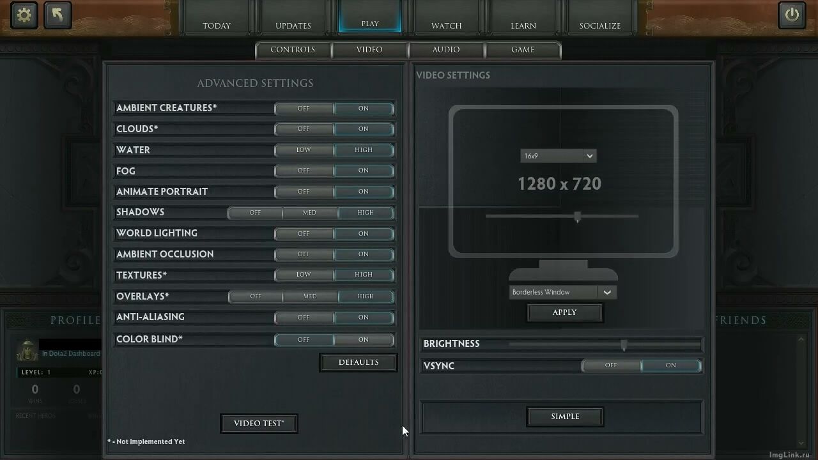This screenshot has width=818, height=460.
Task: Turn Color Blind mode on
Action: 364,340
